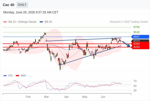Toggle the MA 50 legend swatch

click(41, 22)
